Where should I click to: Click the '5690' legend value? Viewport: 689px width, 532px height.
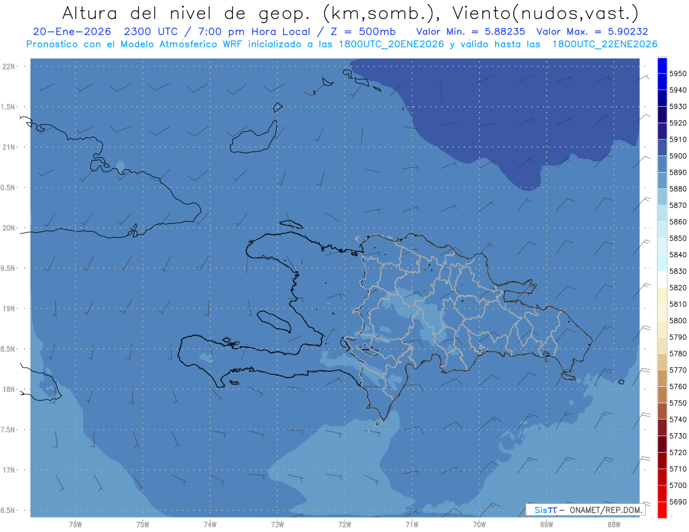[x=678, y=502]
